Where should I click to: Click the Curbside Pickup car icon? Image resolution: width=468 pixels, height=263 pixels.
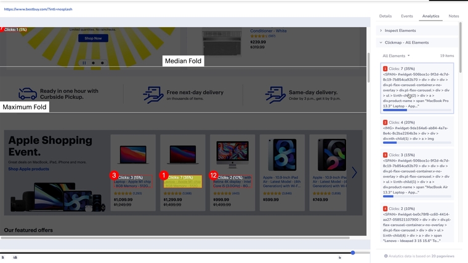click(28, 94)
